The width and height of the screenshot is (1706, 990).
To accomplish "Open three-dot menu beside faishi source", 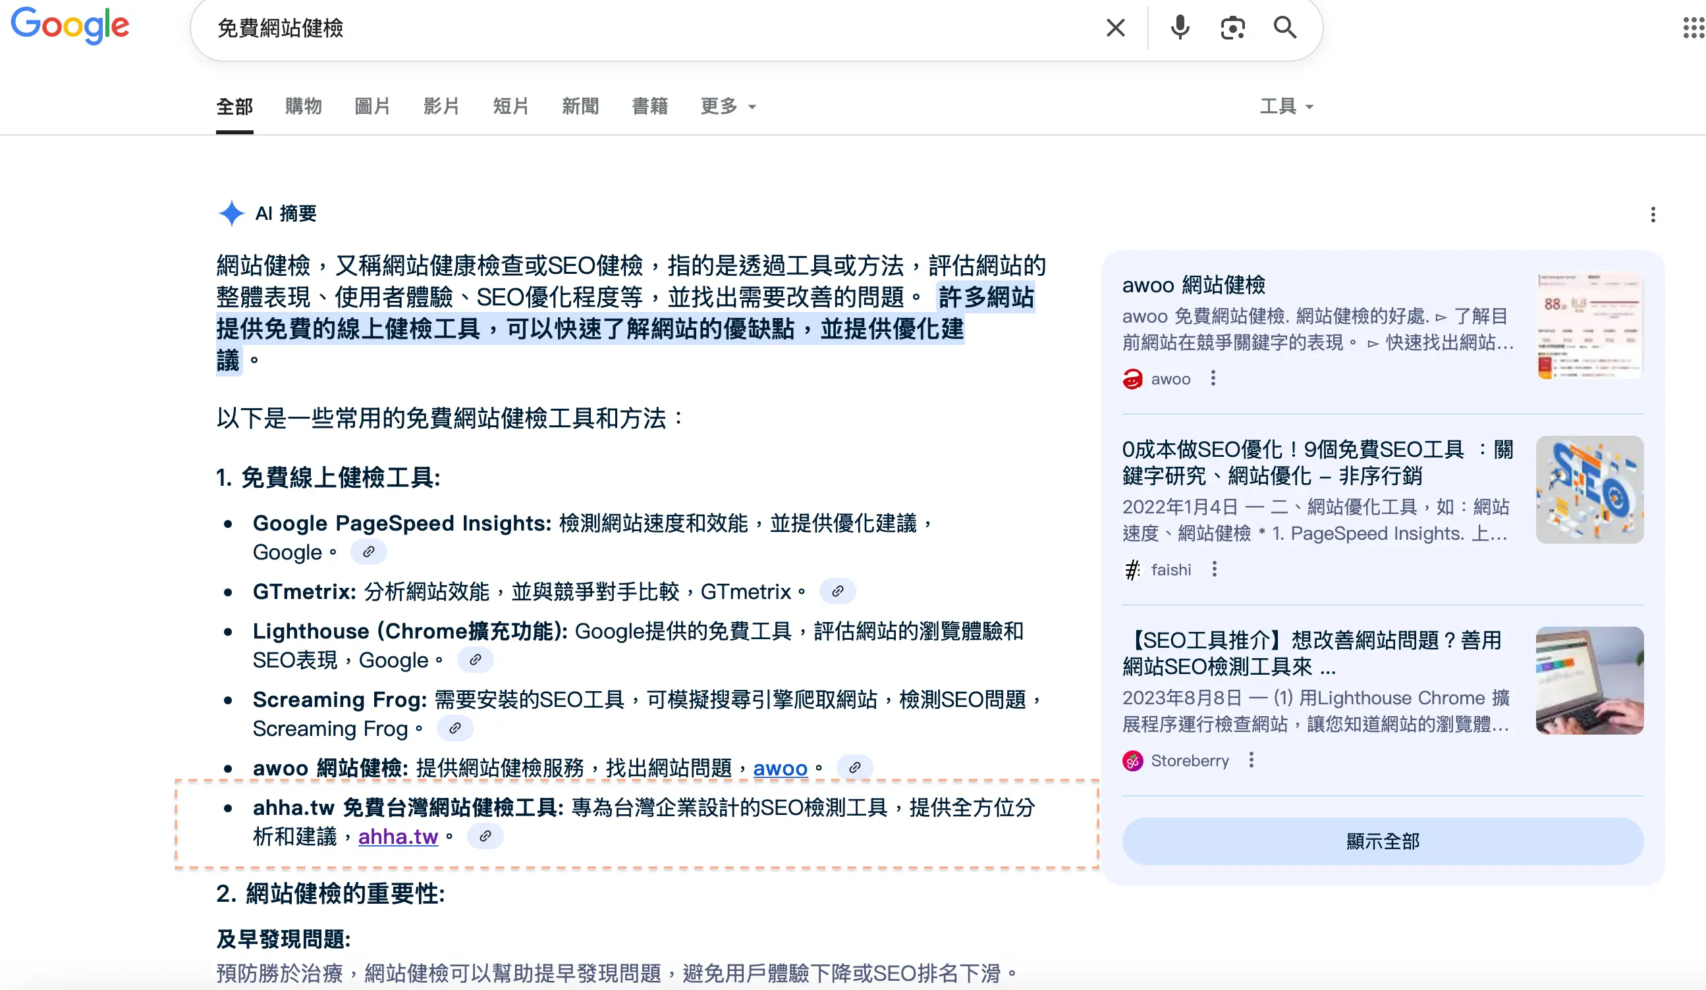I will (x=1215, y=569).
